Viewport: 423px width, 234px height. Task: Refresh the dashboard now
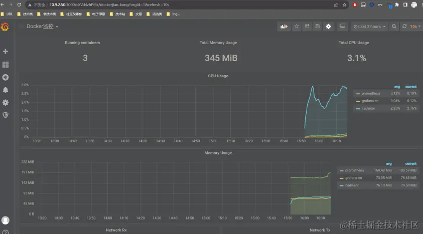404,27
